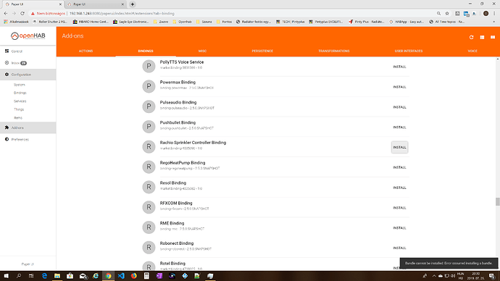Open OneNote from the taskbar
500x281 pixels.
pos(159,276)
